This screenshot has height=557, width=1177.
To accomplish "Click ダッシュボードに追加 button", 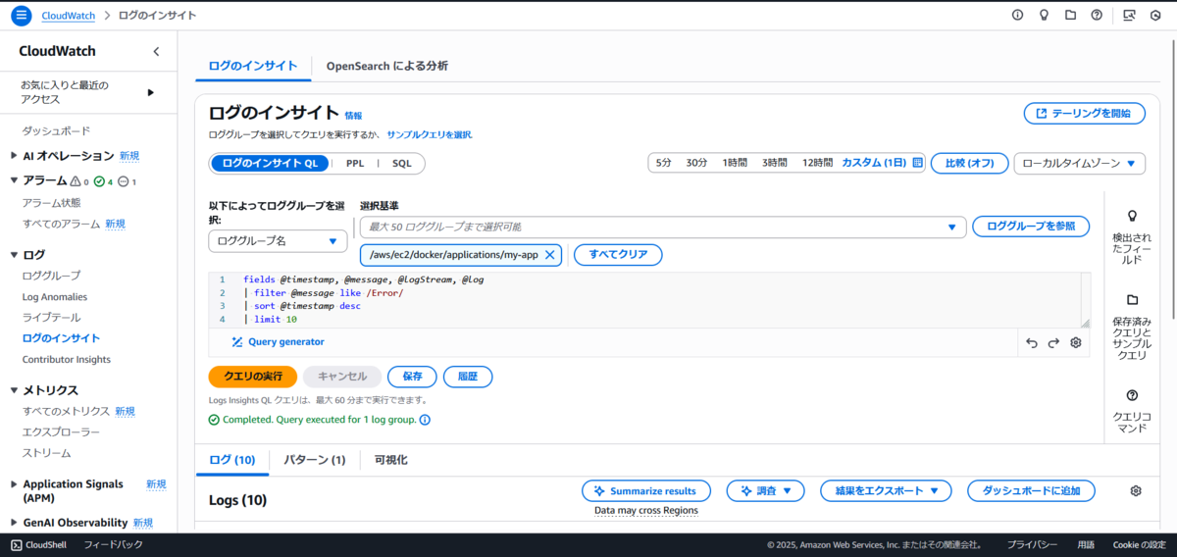I will coord(1031,490).
